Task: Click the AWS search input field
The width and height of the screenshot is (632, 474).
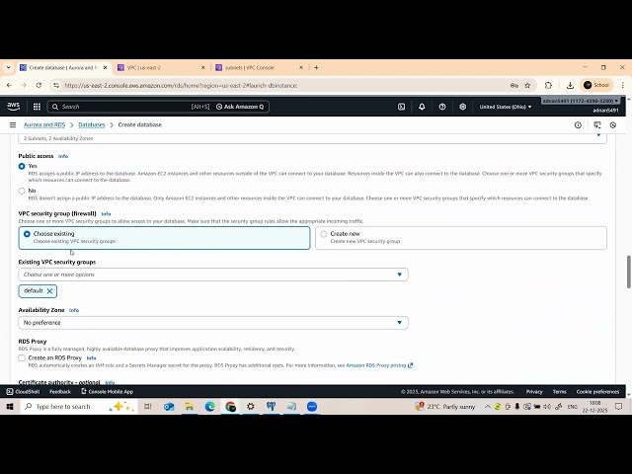Action: click(x=125, y=107)
